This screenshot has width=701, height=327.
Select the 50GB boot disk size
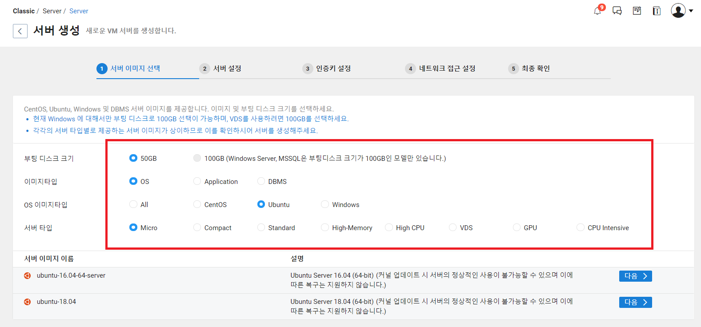pos(133,158)
